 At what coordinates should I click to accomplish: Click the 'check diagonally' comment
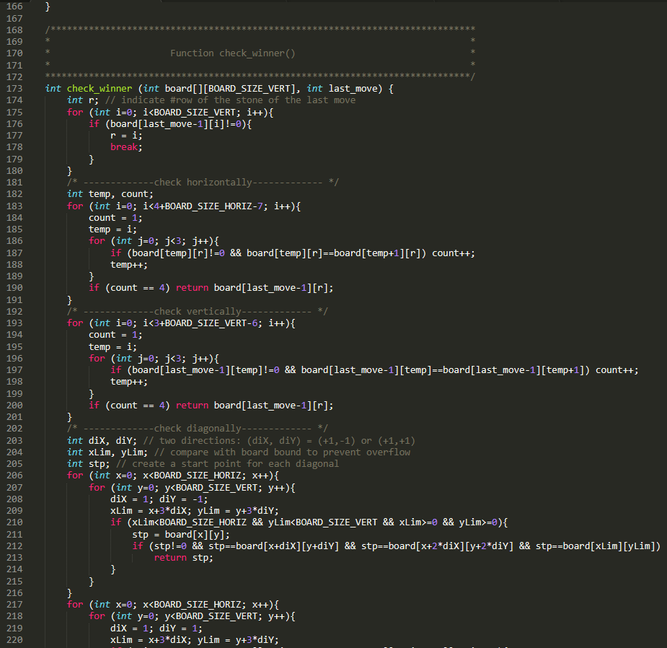click(198, 429)
